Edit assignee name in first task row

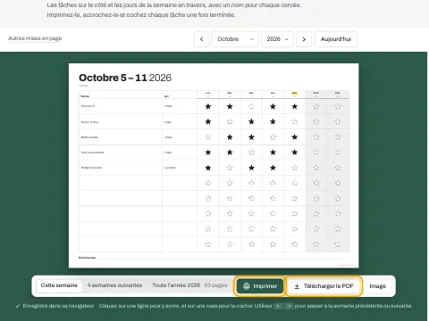(x=180, y=106)
